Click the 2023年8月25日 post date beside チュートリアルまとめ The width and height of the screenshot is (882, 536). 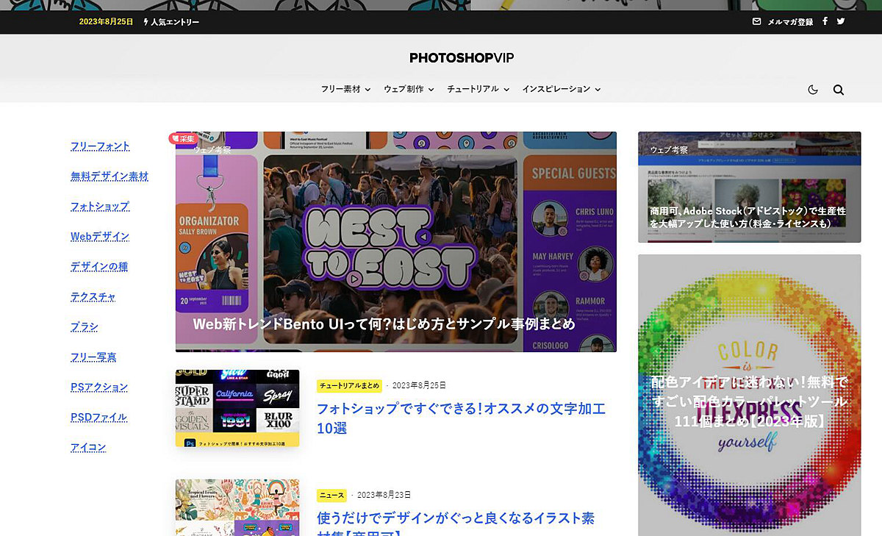[x=419, y=385]
